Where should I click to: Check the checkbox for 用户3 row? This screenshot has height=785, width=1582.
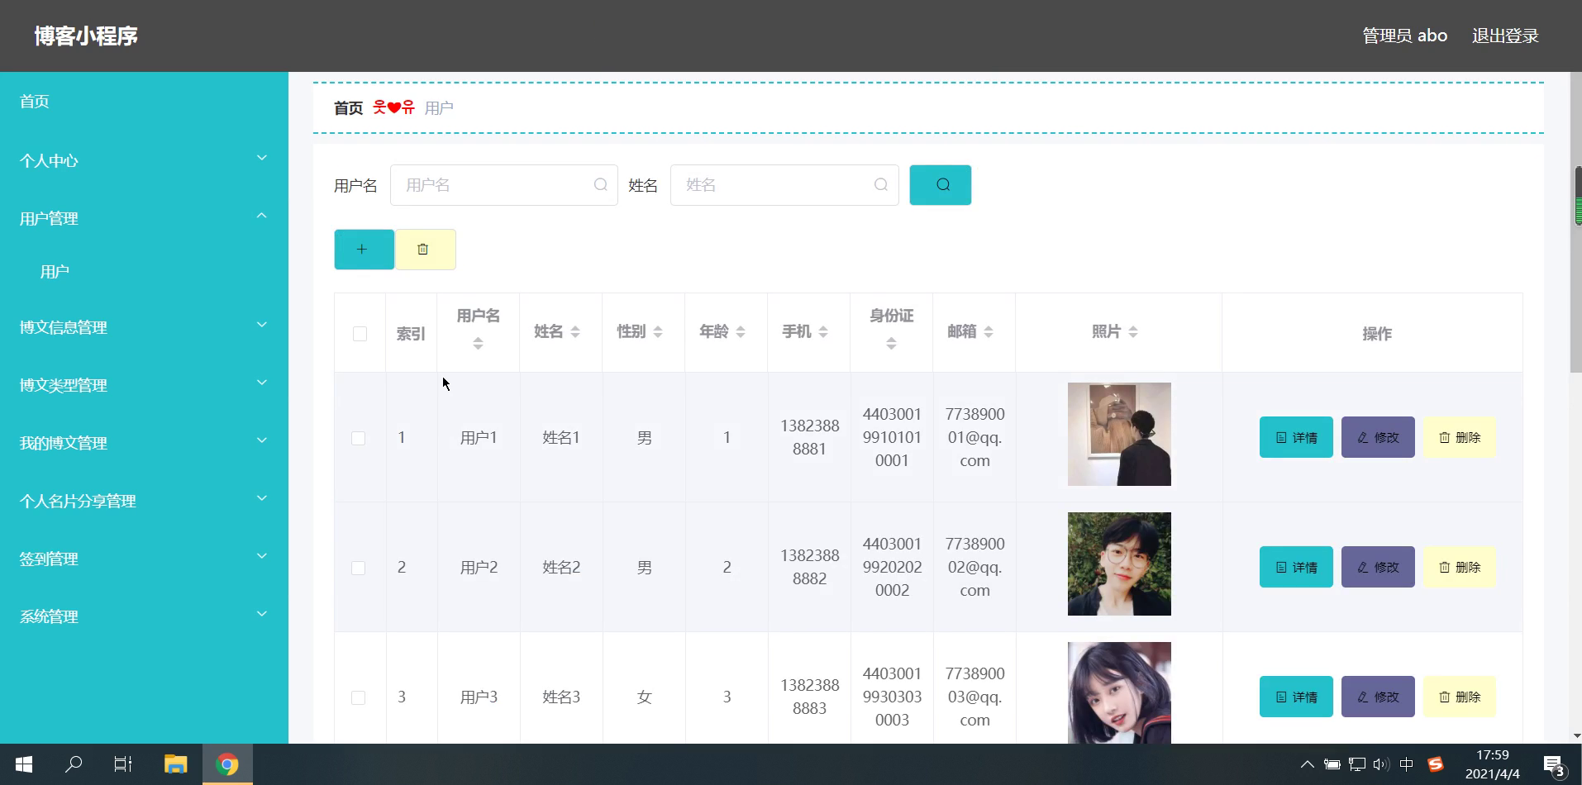click(358, 697)
